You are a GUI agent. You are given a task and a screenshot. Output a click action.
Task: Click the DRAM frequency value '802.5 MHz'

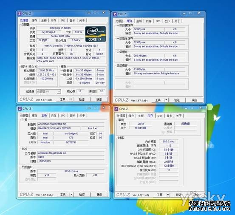coord(169,141)
